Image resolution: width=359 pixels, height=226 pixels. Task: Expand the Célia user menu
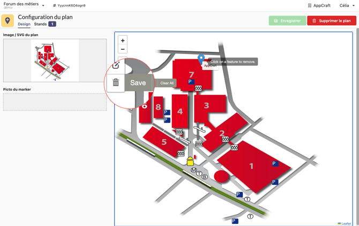point(347,5)
